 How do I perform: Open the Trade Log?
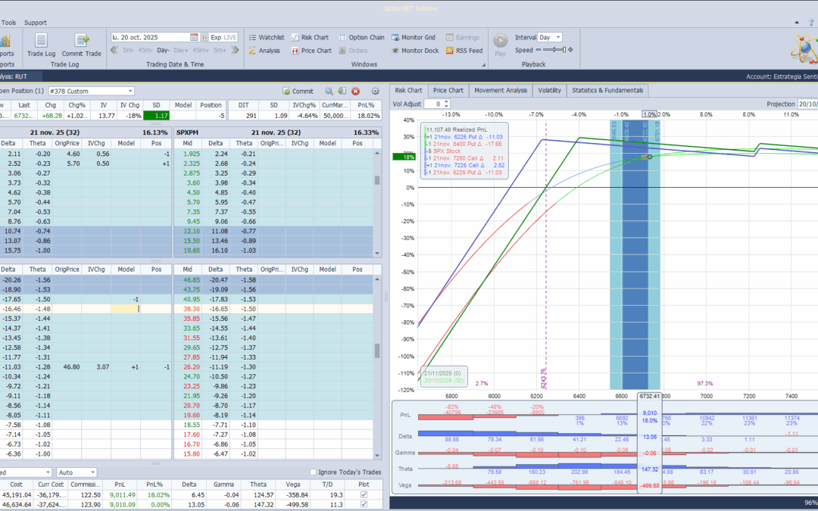pos(41,45)
